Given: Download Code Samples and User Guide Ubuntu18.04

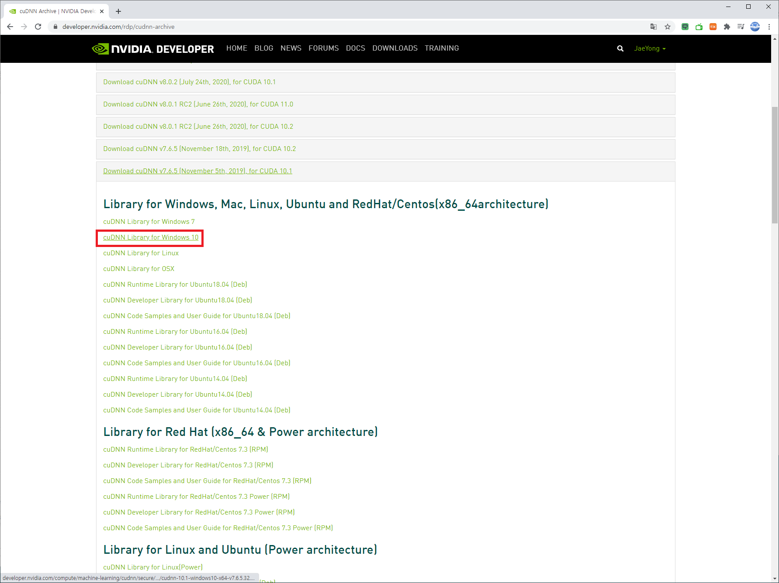Looking at the screenshot, I should tap(197, 316).
